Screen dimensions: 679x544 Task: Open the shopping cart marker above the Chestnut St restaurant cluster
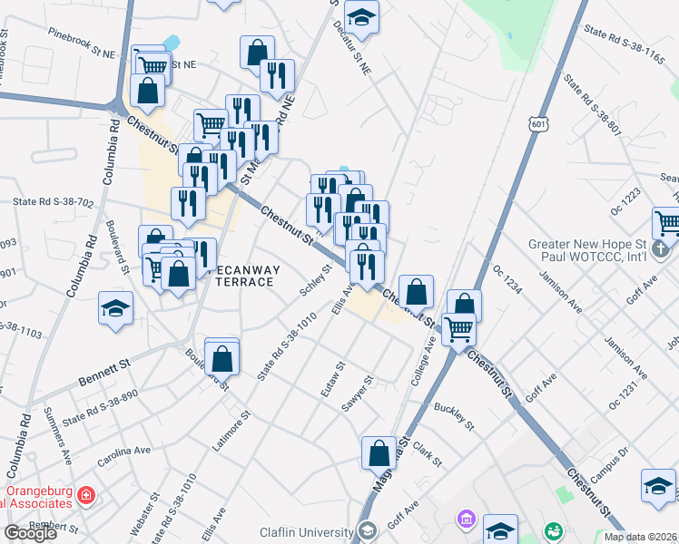click(211, 126)
